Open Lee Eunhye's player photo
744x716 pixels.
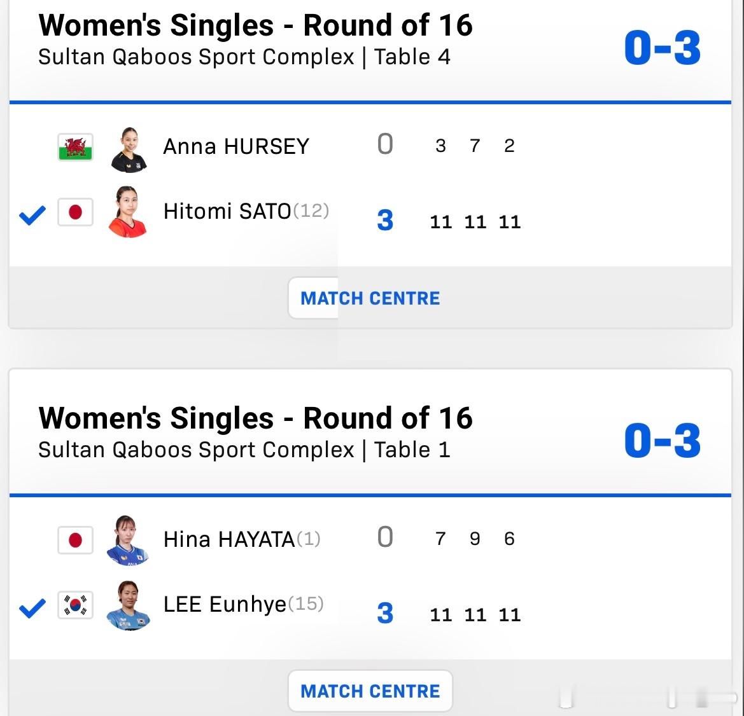[129, 605]
